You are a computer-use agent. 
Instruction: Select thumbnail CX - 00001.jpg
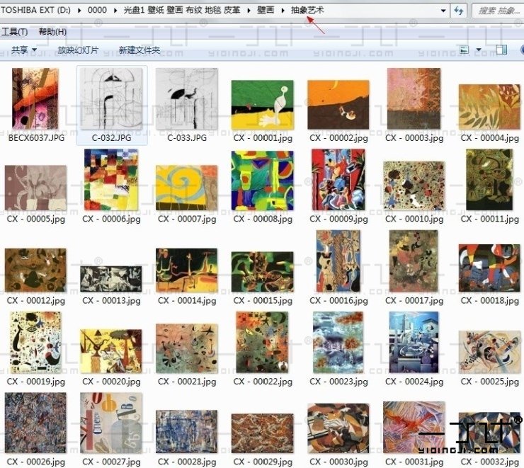(x=262, y=105)
